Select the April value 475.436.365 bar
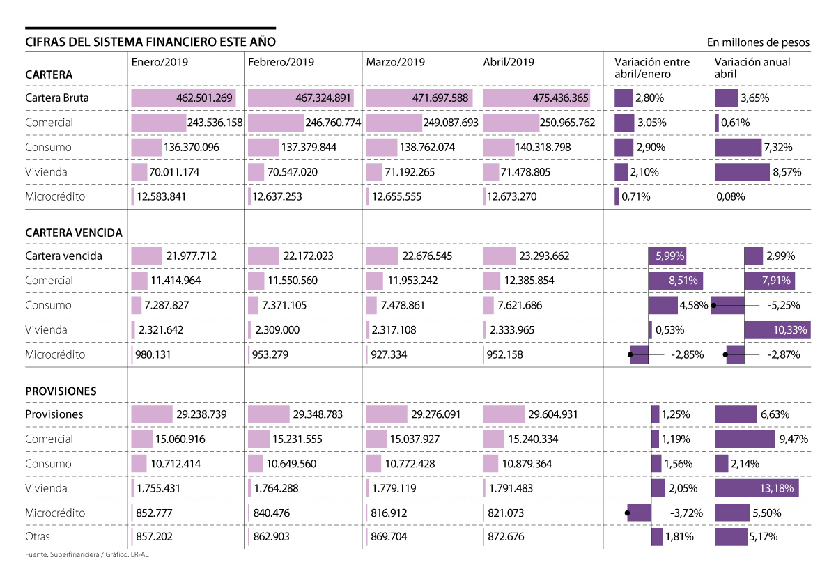This screenshot has width=836, height=585. [x=536, y=98]
